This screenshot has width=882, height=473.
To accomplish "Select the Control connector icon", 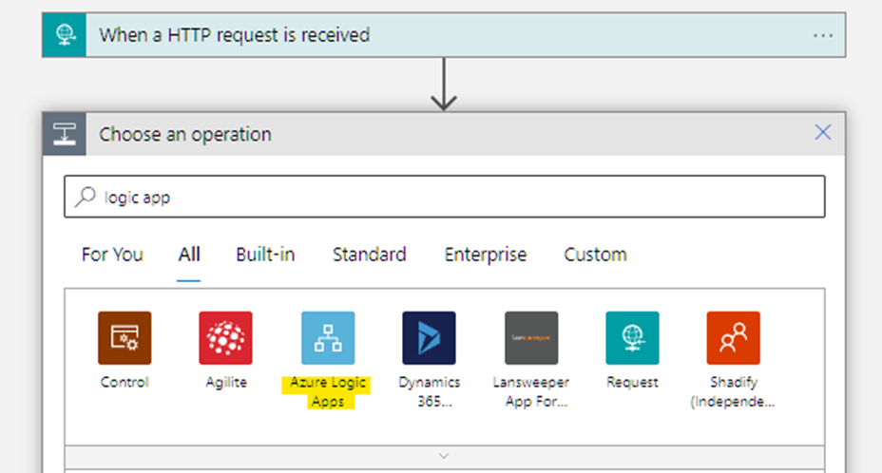I will tap(125, 338).
